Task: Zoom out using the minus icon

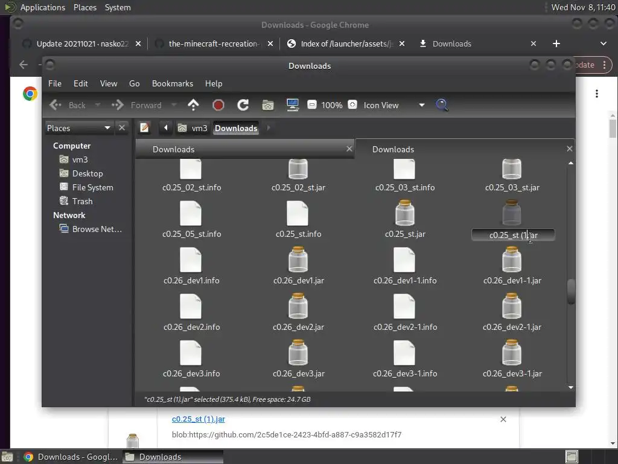Action: point(312,105)
